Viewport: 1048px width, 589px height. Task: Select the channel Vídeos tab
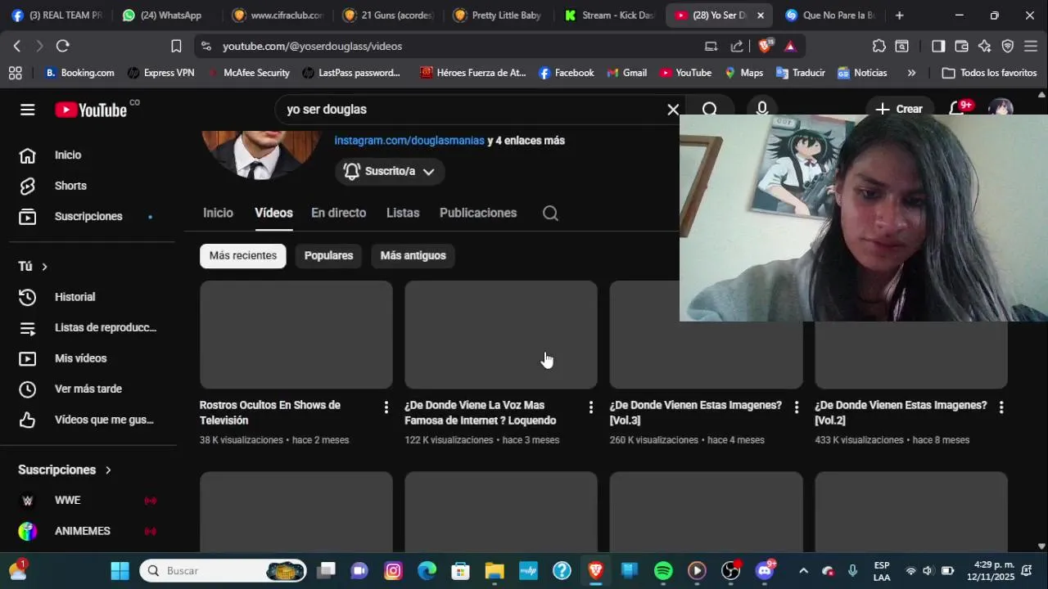pos(273,213)
